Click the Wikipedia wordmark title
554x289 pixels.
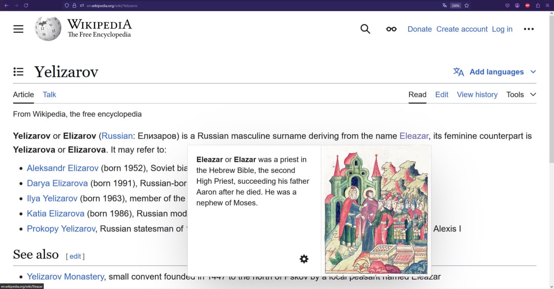tap(99, 24)
